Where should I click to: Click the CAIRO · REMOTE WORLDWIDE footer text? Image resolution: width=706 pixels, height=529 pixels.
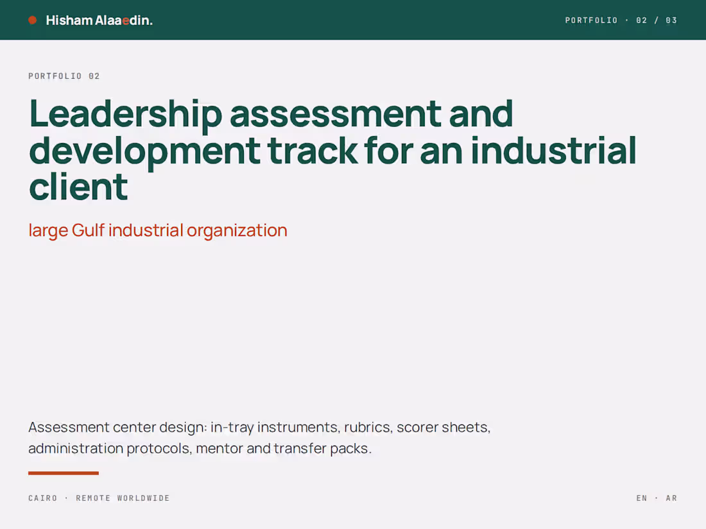[x=99, y=498]
